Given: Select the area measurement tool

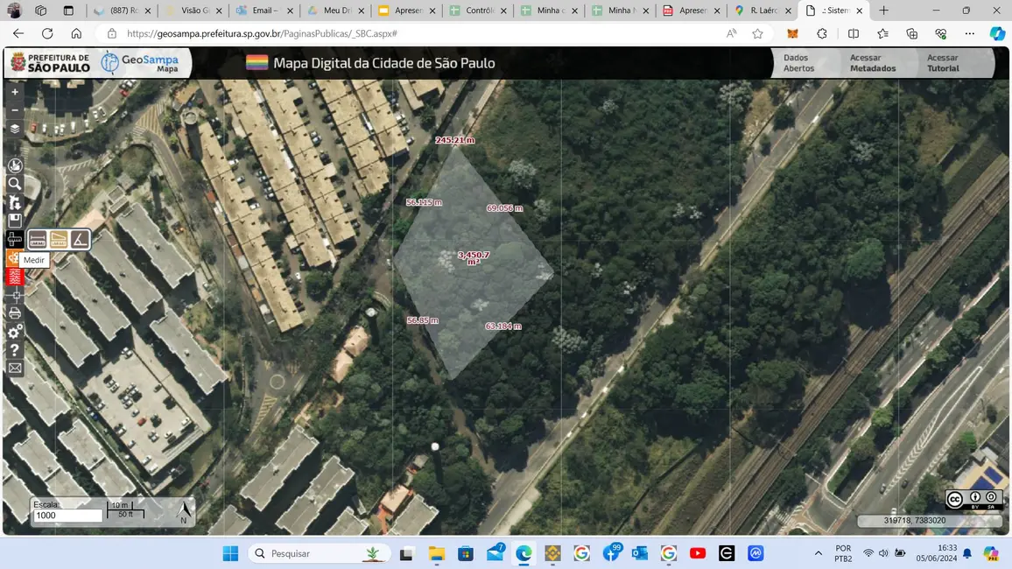Looking at the screenshot, I should pos(58,239).
